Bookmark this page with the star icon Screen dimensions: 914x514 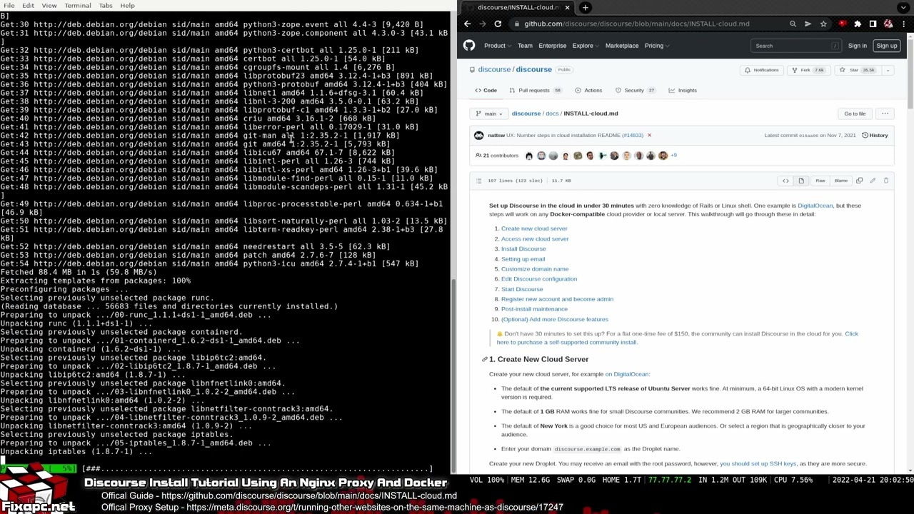click(x=823, y=24)
